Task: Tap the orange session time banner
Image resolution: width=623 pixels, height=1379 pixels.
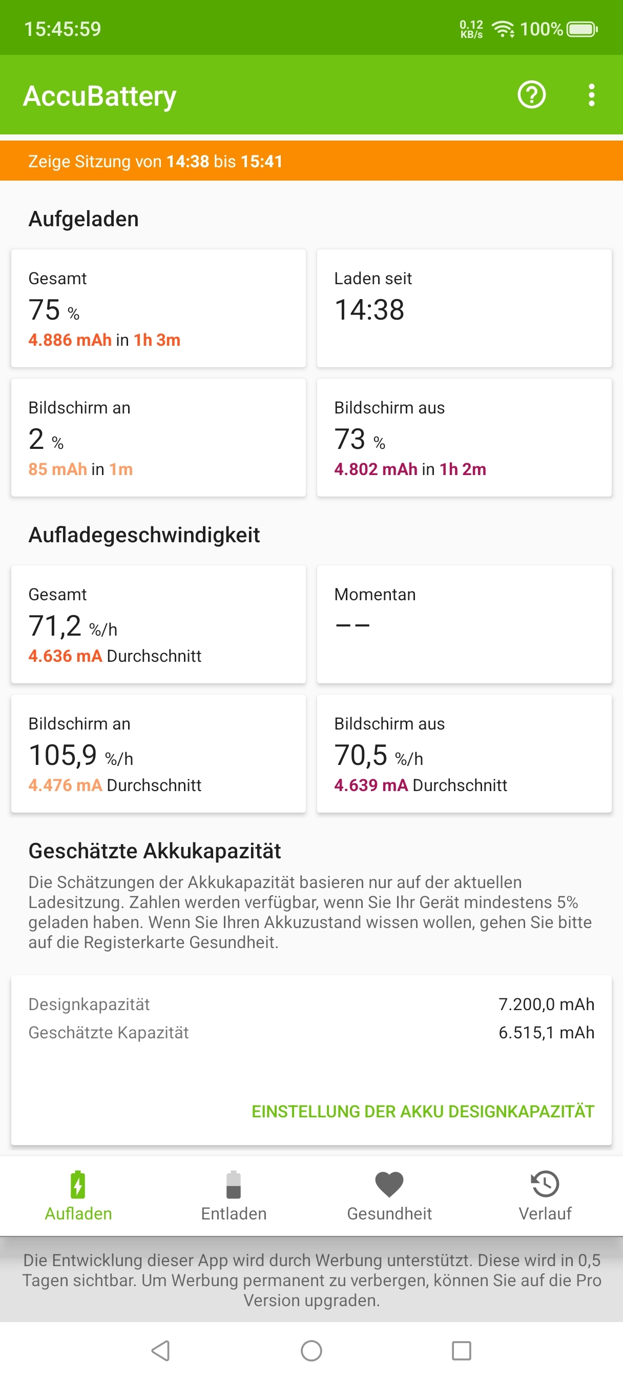Action: click(x=311, y=161)
